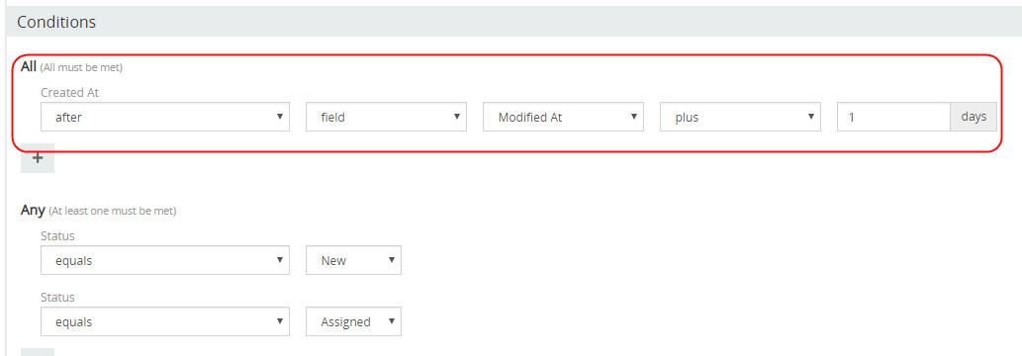Select the 'Any' group heading

pyautogui.click(x=33, y=210)
